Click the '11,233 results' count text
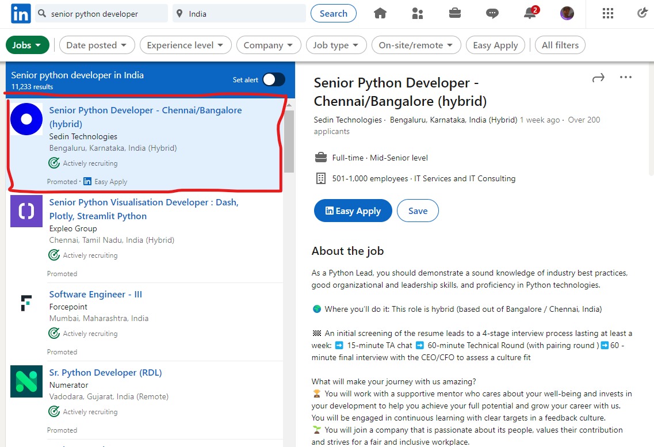Viewport: 654px width, 447px height. 32,87
